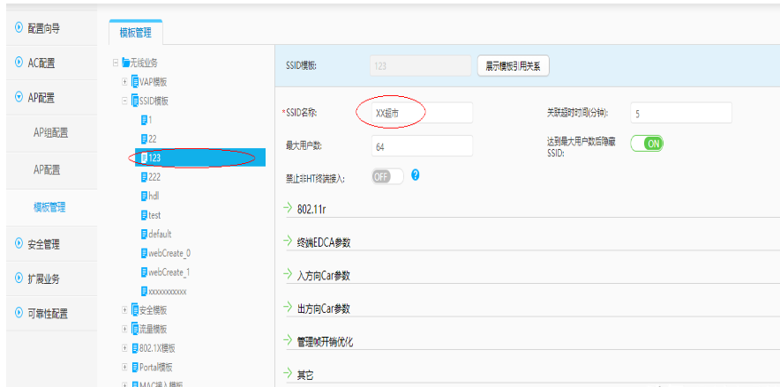Select the webCreate_0 profile label

(169, 253)
